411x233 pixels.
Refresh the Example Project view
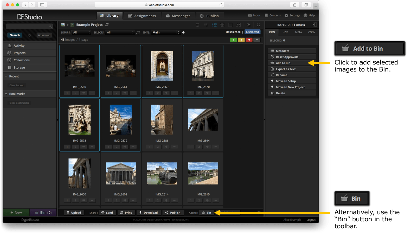click(107, 25)
